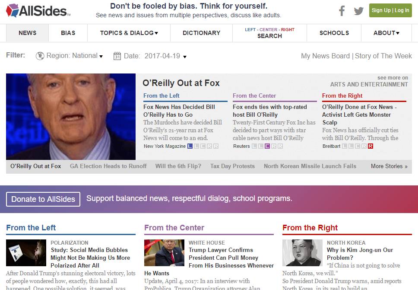The height and width of the screenshot is (290, 418).
Task: Open the O'Reilly Out at Fox headline
Action: [181, 83]
